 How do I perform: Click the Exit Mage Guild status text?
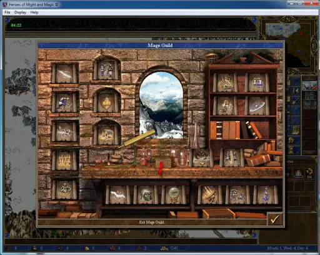151,222
